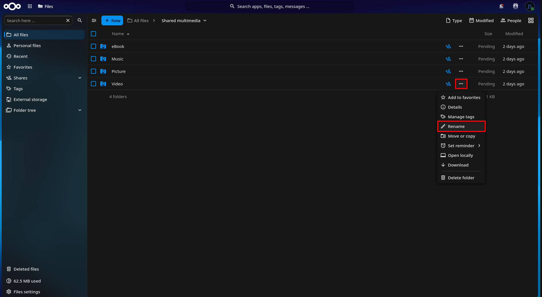Expand the Folder tree chevron
The image size is (542, 297).
click(80, 110)
